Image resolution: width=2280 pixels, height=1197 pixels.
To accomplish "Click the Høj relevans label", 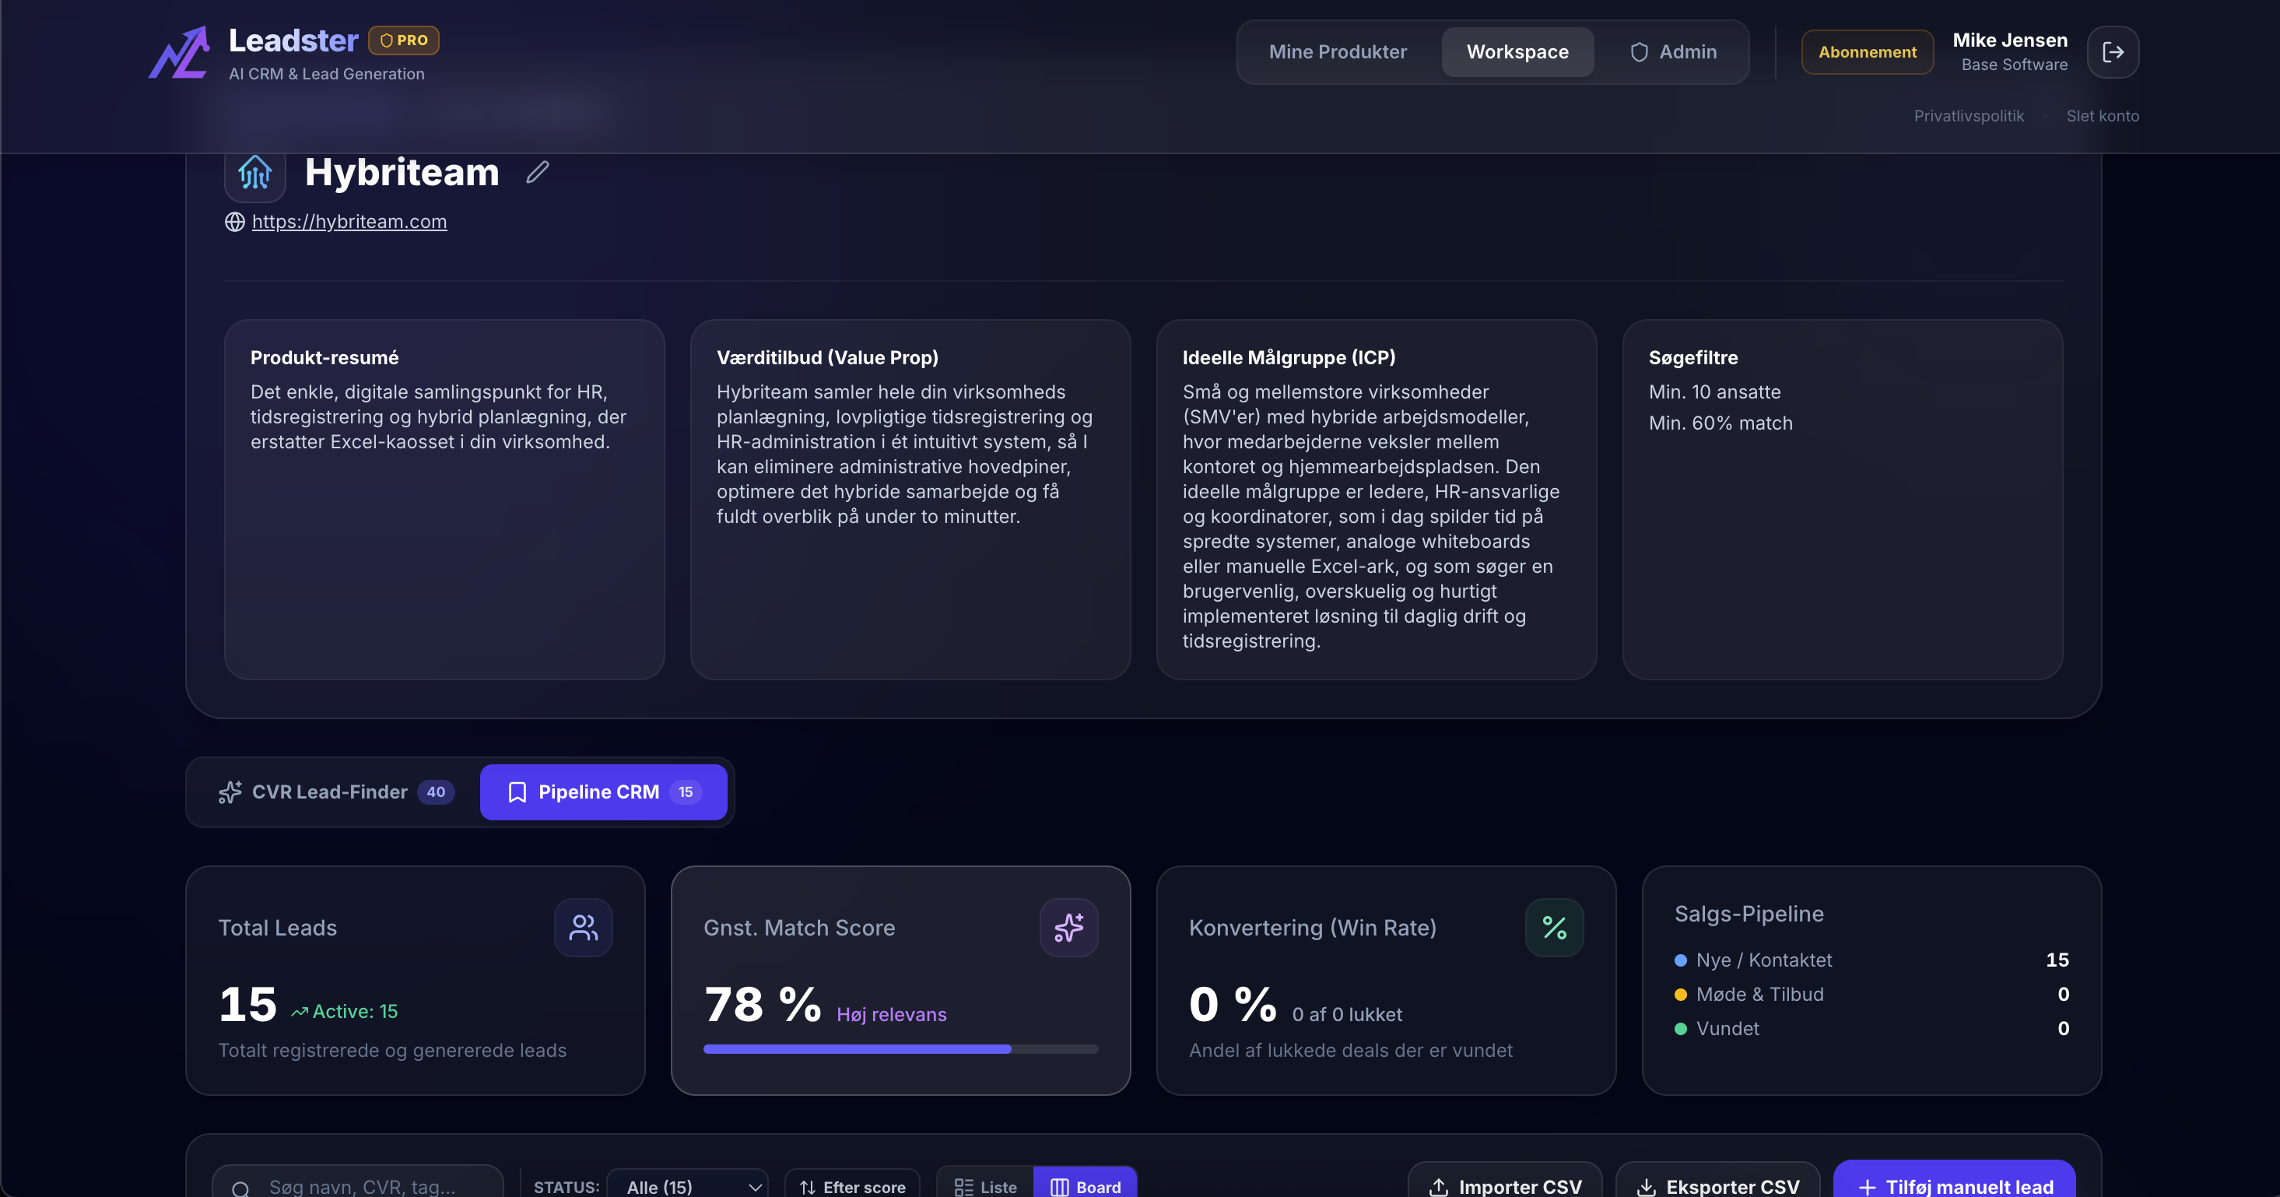I will (x=891, y=1015).
